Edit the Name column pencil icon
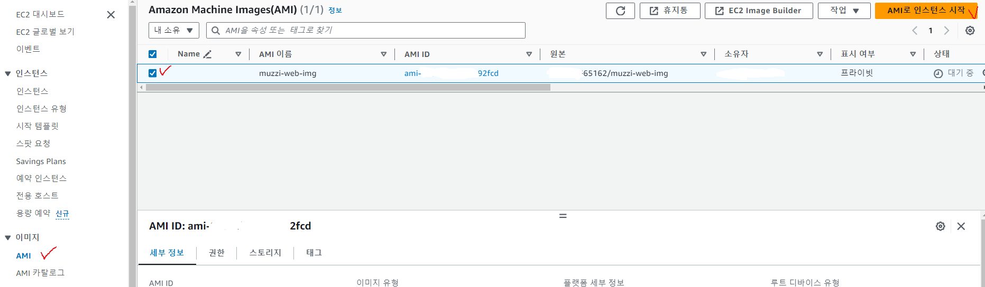 pyautogui.click(x=207, y=54)
